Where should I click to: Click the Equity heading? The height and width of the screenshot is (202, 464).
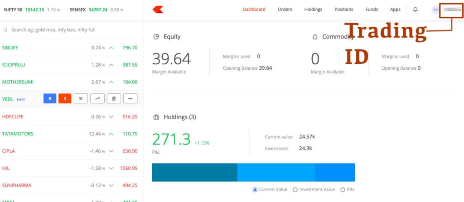point(172,37)
